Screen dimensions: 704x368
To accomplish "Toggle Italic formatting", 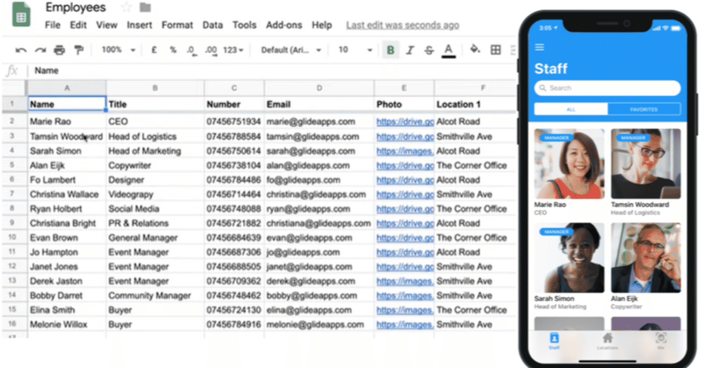I will [410, 50].
